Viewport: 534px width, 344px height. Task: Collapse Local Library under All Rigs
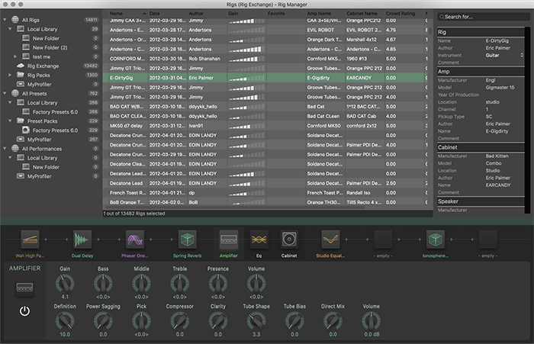10,29
